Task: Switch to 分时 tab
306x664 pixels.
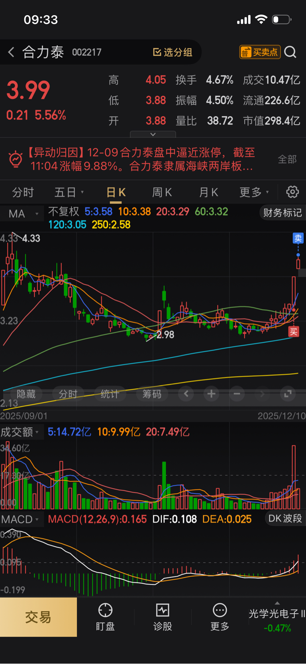Action: (23, 192)
